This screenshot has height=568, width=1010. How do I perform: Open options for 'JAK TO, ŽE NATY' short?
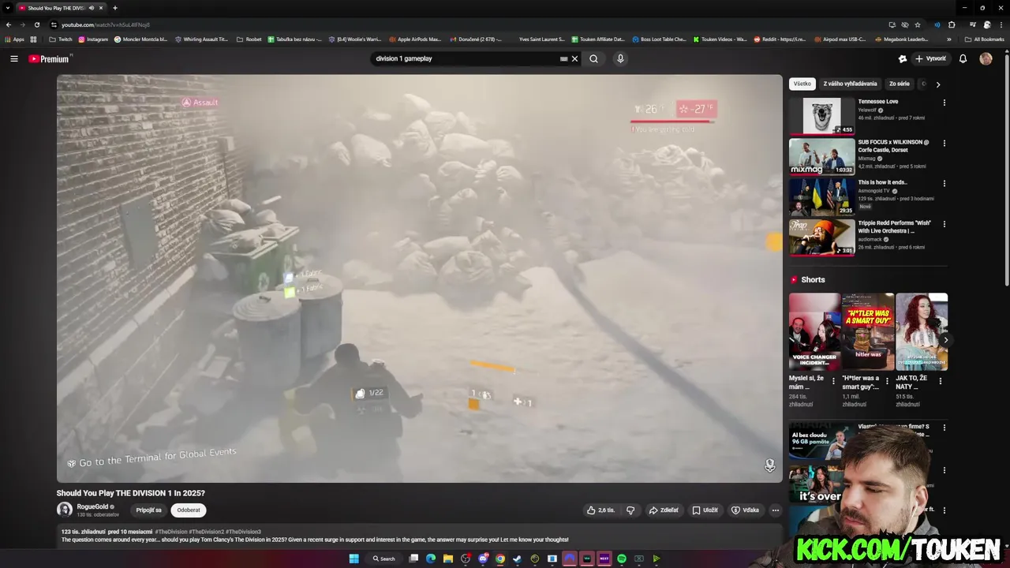coord(940,381)
